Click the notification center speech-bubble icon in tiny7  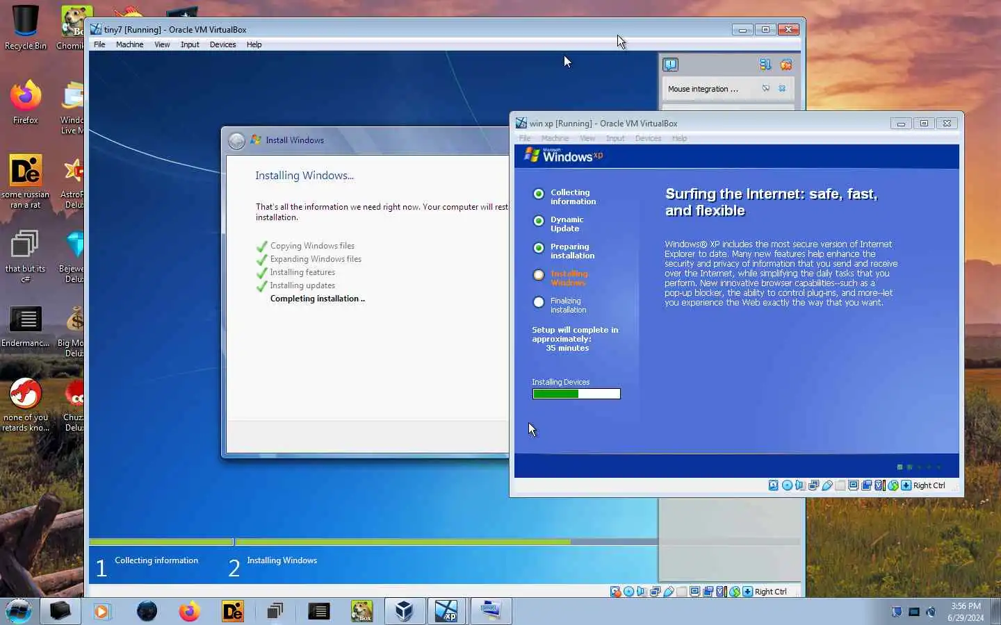coord(670,65)
